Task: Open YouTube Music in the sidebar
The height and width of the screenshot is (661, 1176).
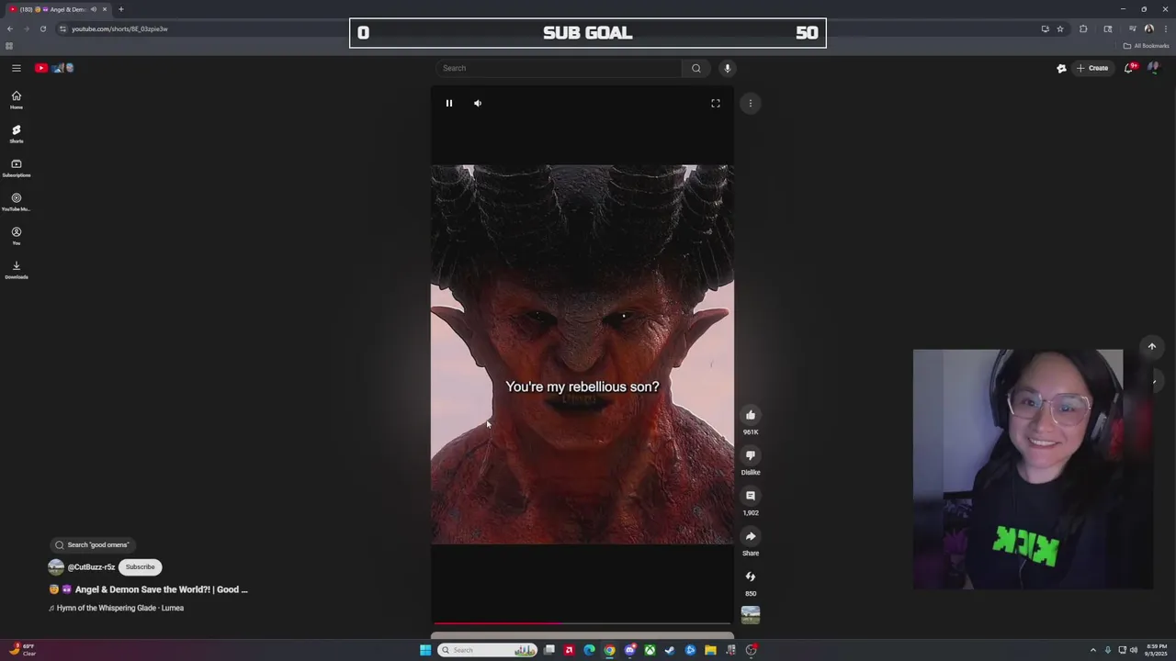Action: [17, 202]
